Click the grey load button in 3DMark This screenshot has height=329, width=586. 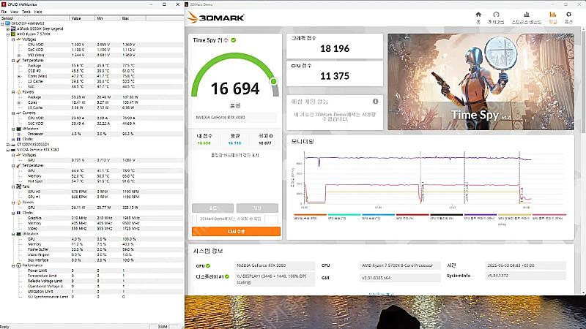pos(212,208)
